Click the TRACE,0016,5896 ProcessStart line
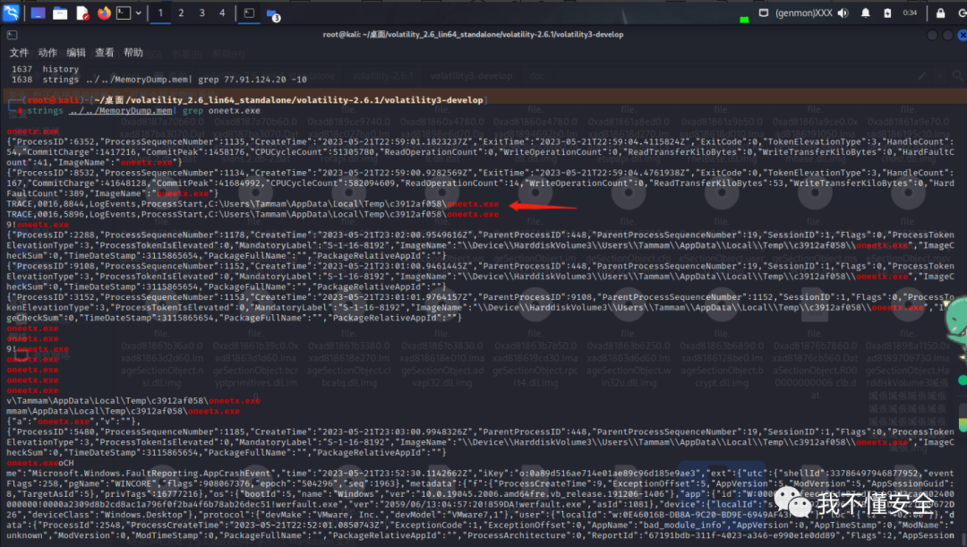 252,215
